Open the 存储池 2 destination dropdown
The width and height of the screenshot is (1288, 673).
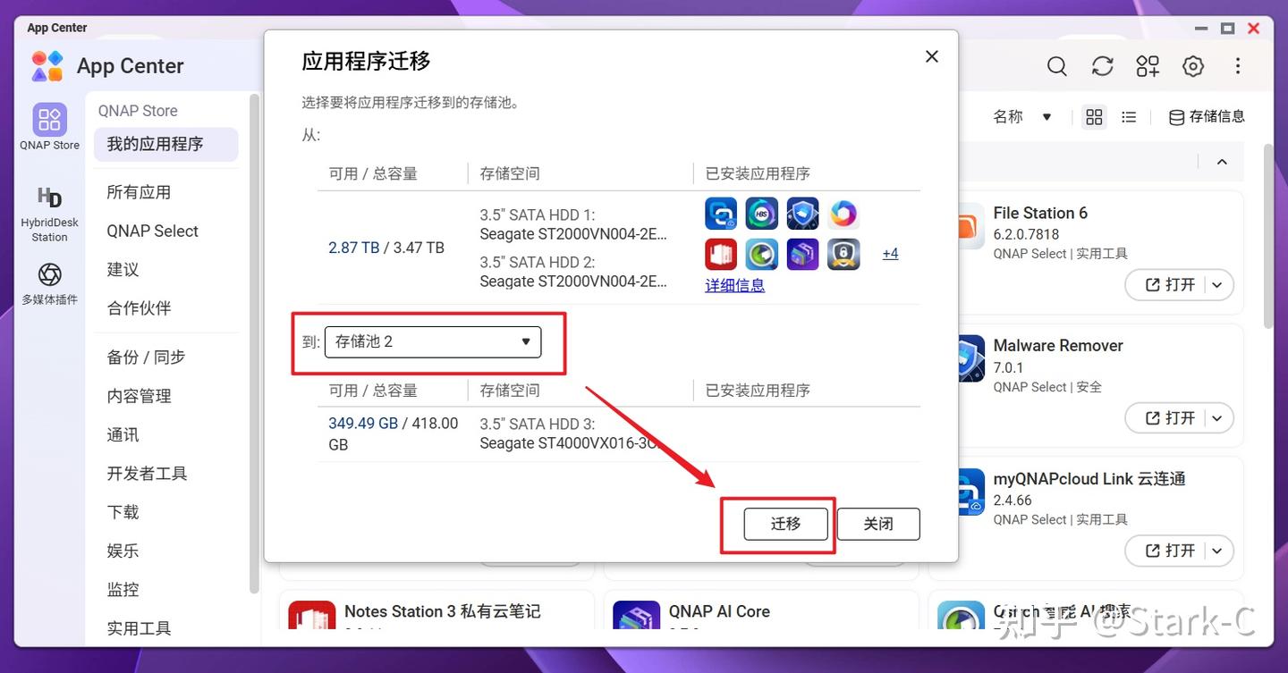[x=433, y=341]
